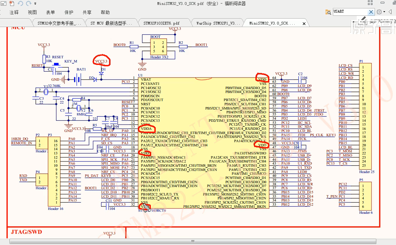This screenshot has height=245, width=396.
Task: Click the 'Header 25' label
Action: click(x=367, y=172)
